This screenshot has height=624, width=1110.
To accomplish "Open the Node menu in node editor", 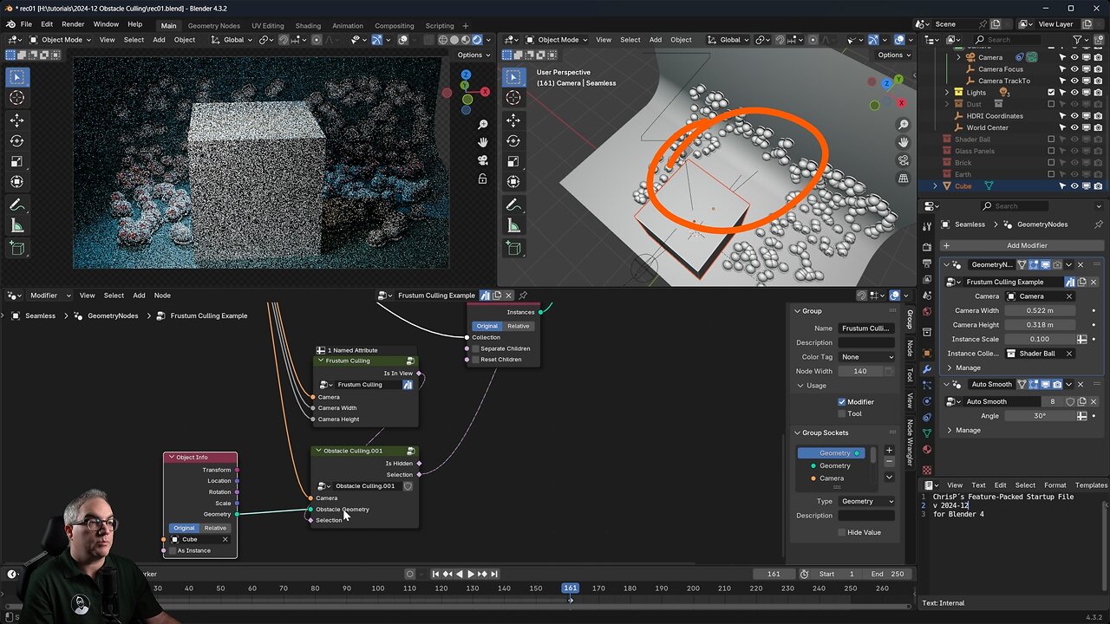I will [x=162, y=296].
